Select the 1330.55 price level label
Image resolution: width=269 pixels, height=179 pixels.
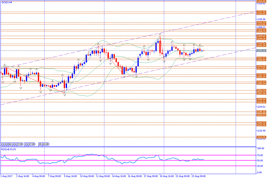point(261,1)
